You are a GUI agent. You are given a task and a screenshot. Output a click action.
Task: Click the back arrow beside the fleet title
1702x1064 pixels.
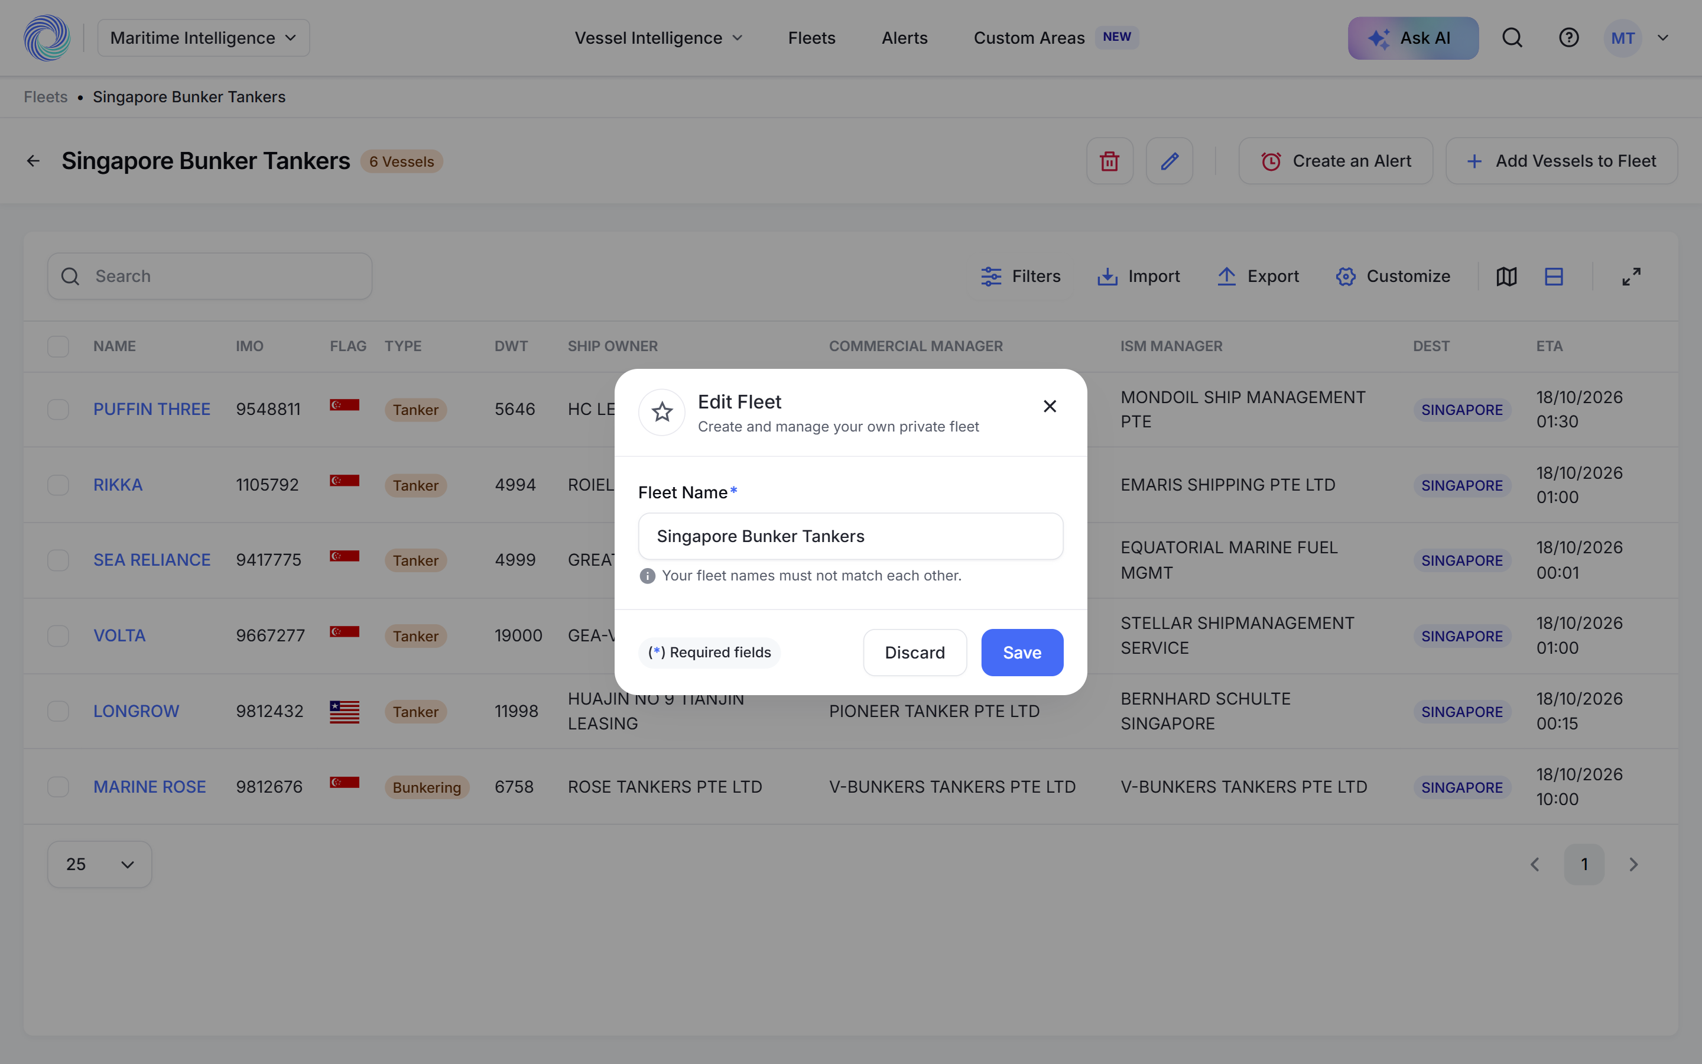pyautogui.click(x=33, y=161)
